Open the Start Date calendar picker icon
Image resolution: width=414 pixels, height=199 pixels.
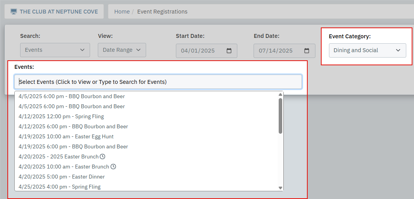pos(229,51)
